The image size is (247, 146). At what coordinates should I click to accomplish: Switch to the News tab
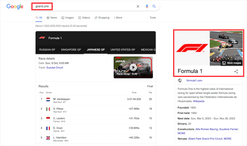(x=52, y=18)
